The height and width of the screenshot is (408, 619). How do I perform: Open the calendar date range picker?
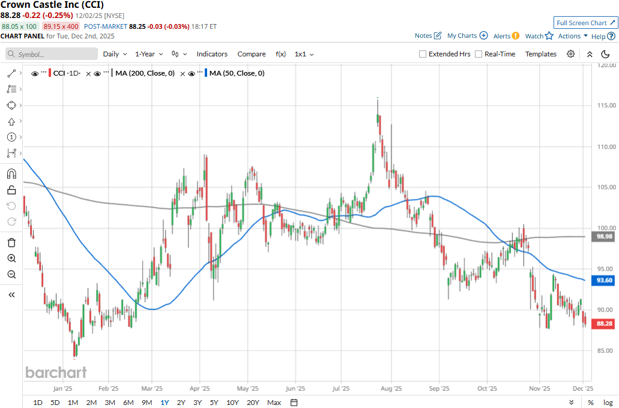click(294, 403)
